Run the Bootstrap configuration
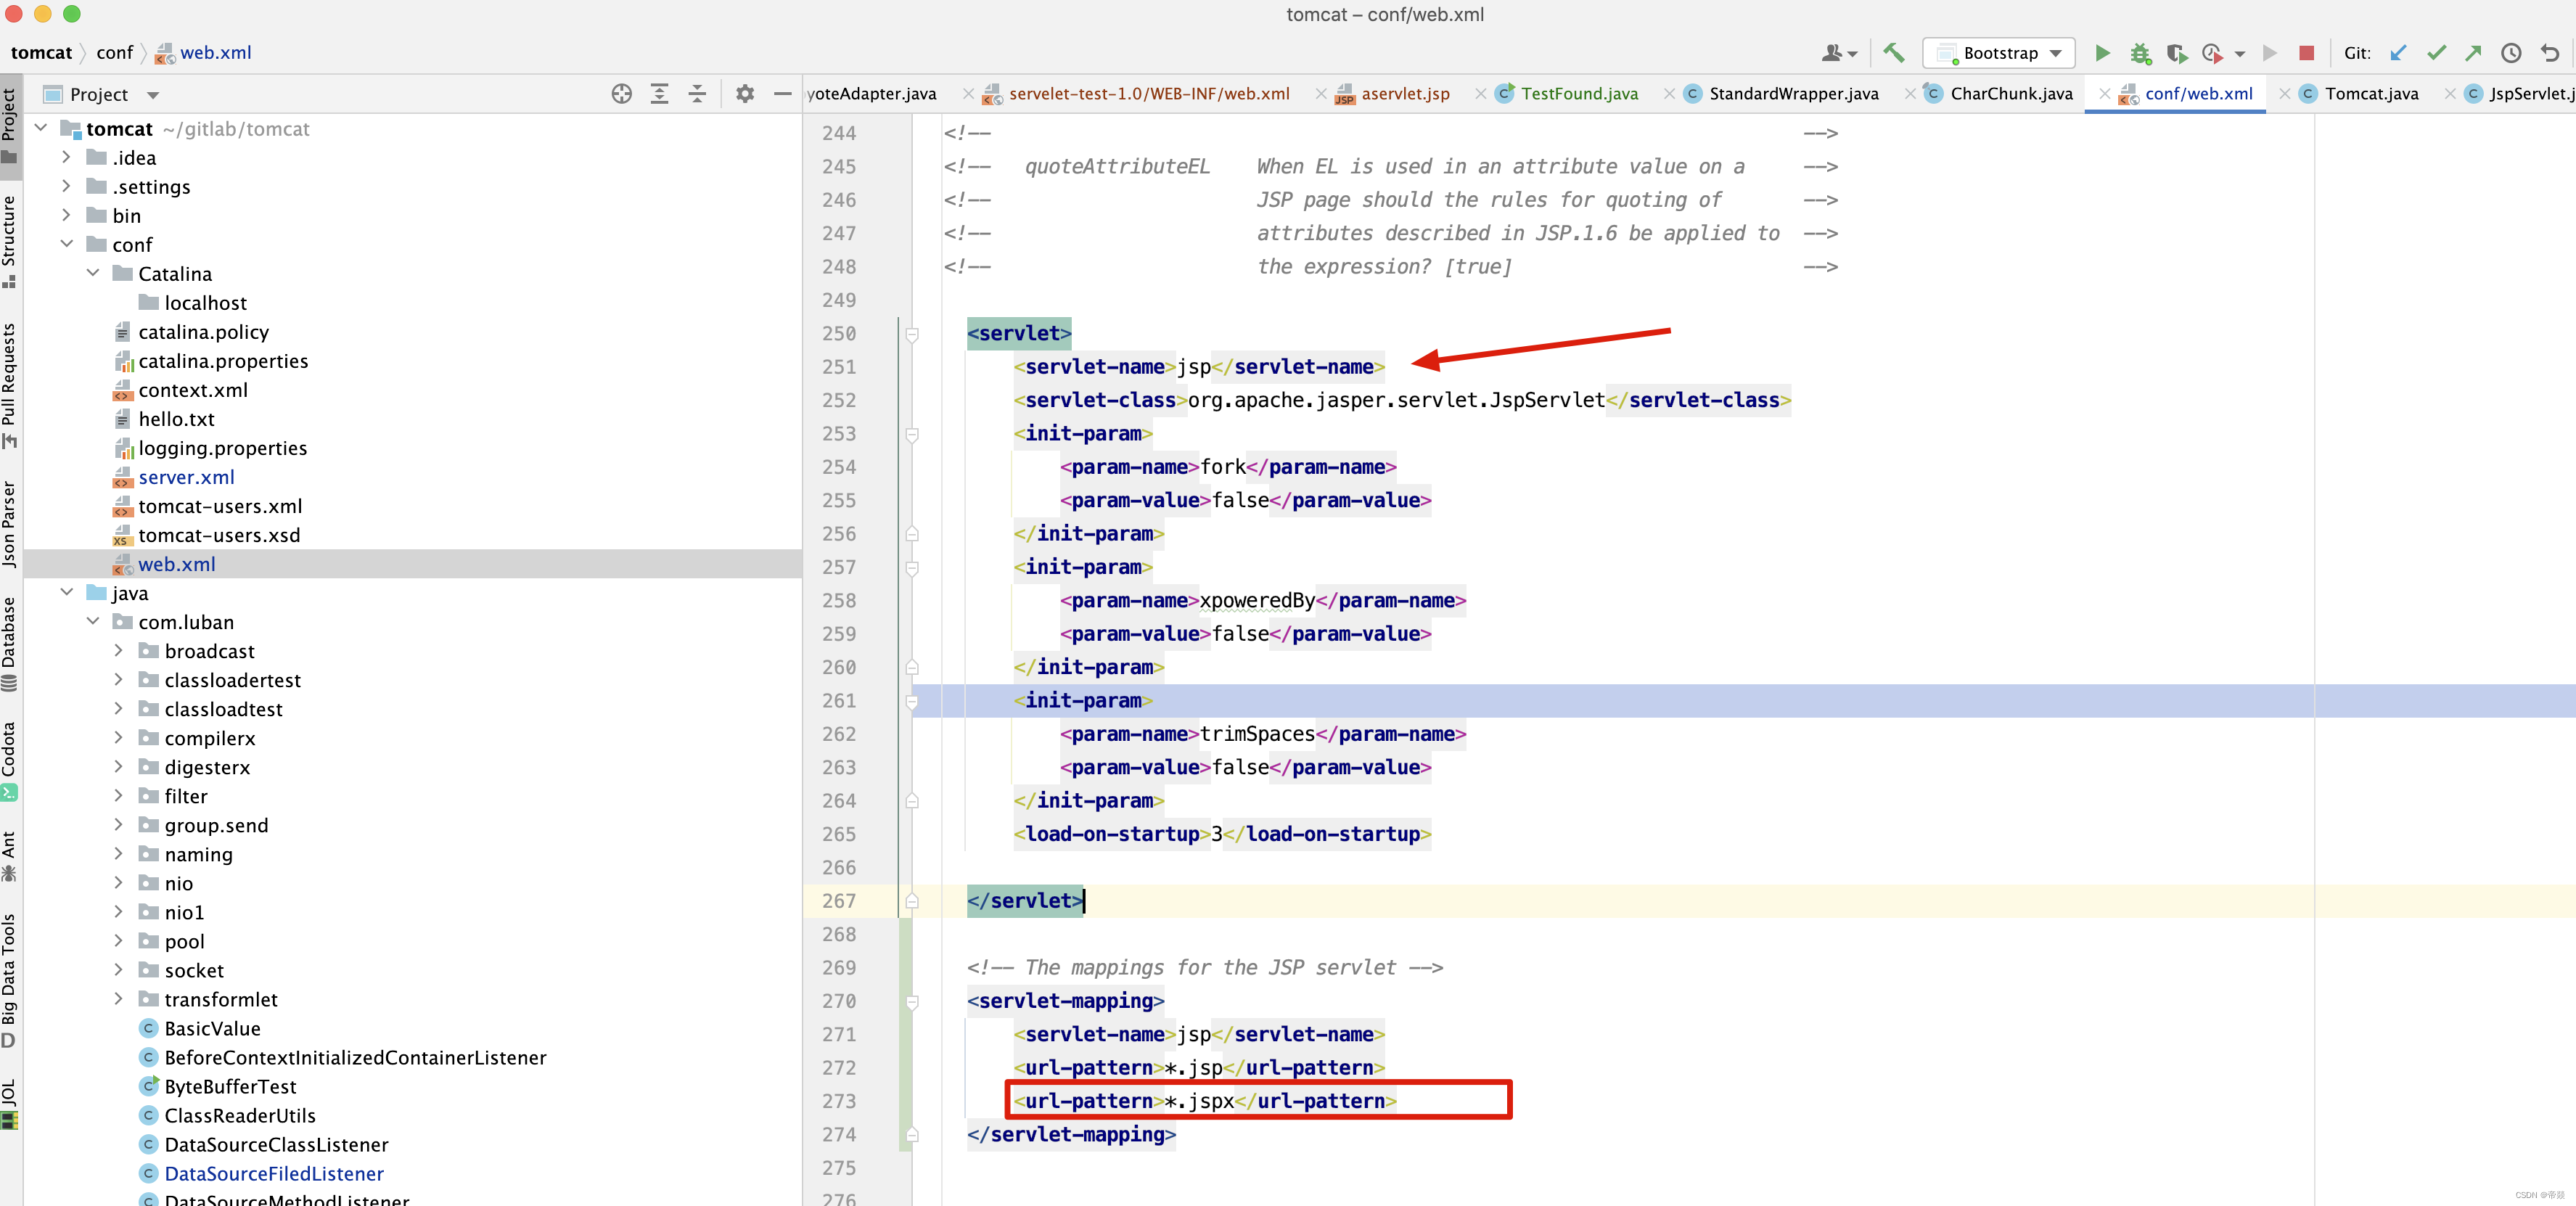Viewport: 2576px width, 1206px height. 2102,53
